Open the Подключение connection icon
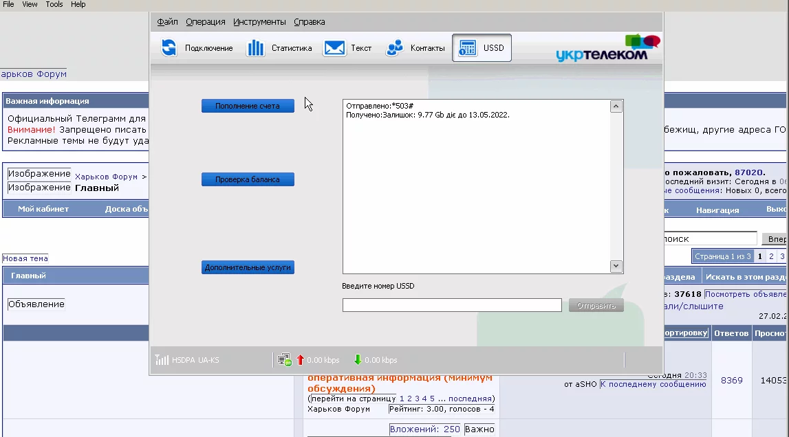Screen dimensions: 789x437 pyautogui.click(x=169, y=48)
